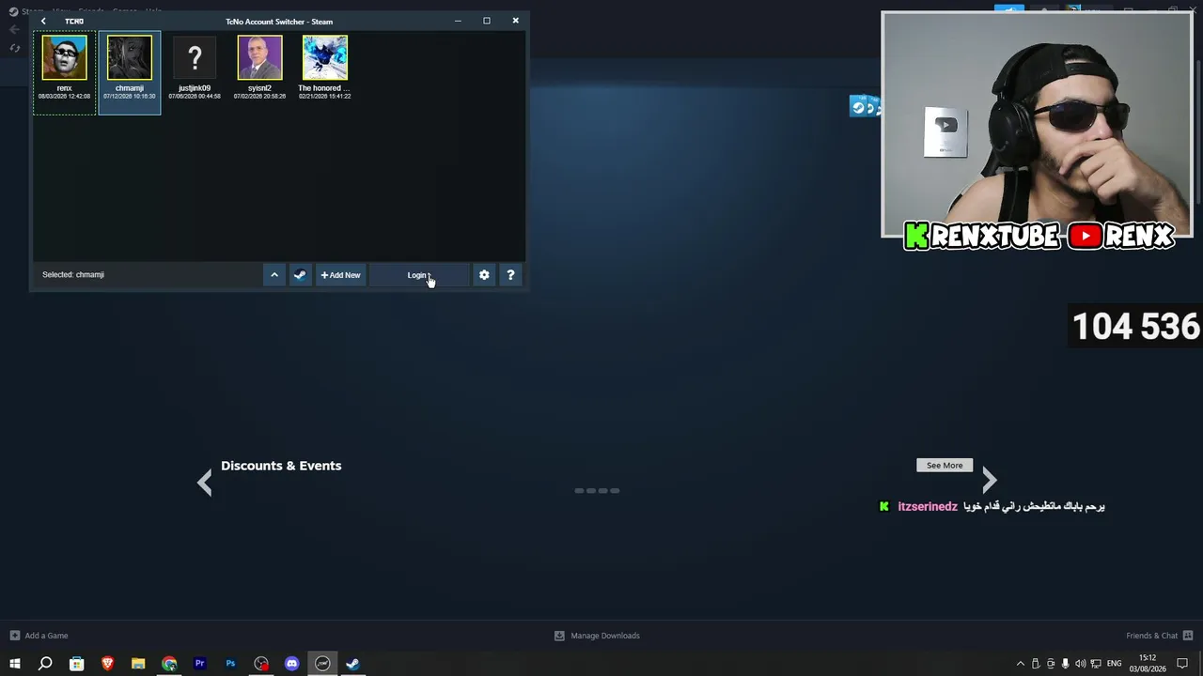This screenshot has height=676, width=1203.
Task: Go back using the TcNo back arrow
Action: [43, 21]
